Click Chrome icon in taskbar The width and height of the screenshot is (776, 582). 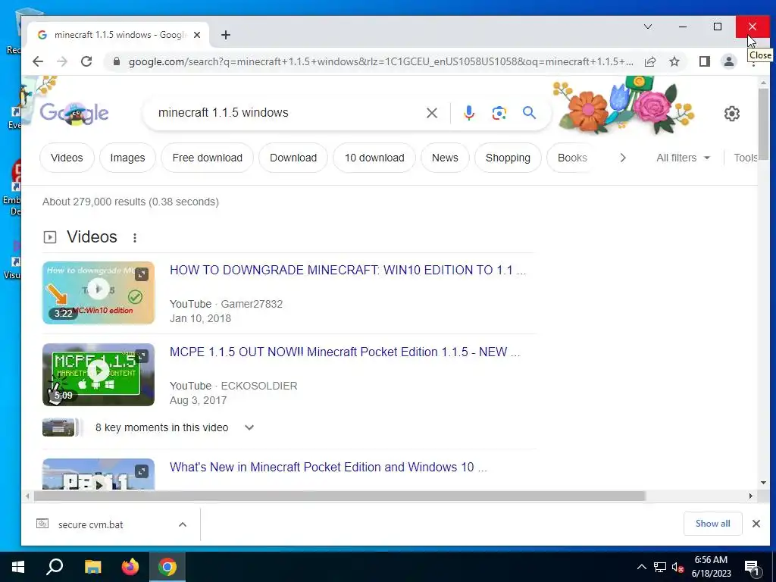[x=167, y=567]
